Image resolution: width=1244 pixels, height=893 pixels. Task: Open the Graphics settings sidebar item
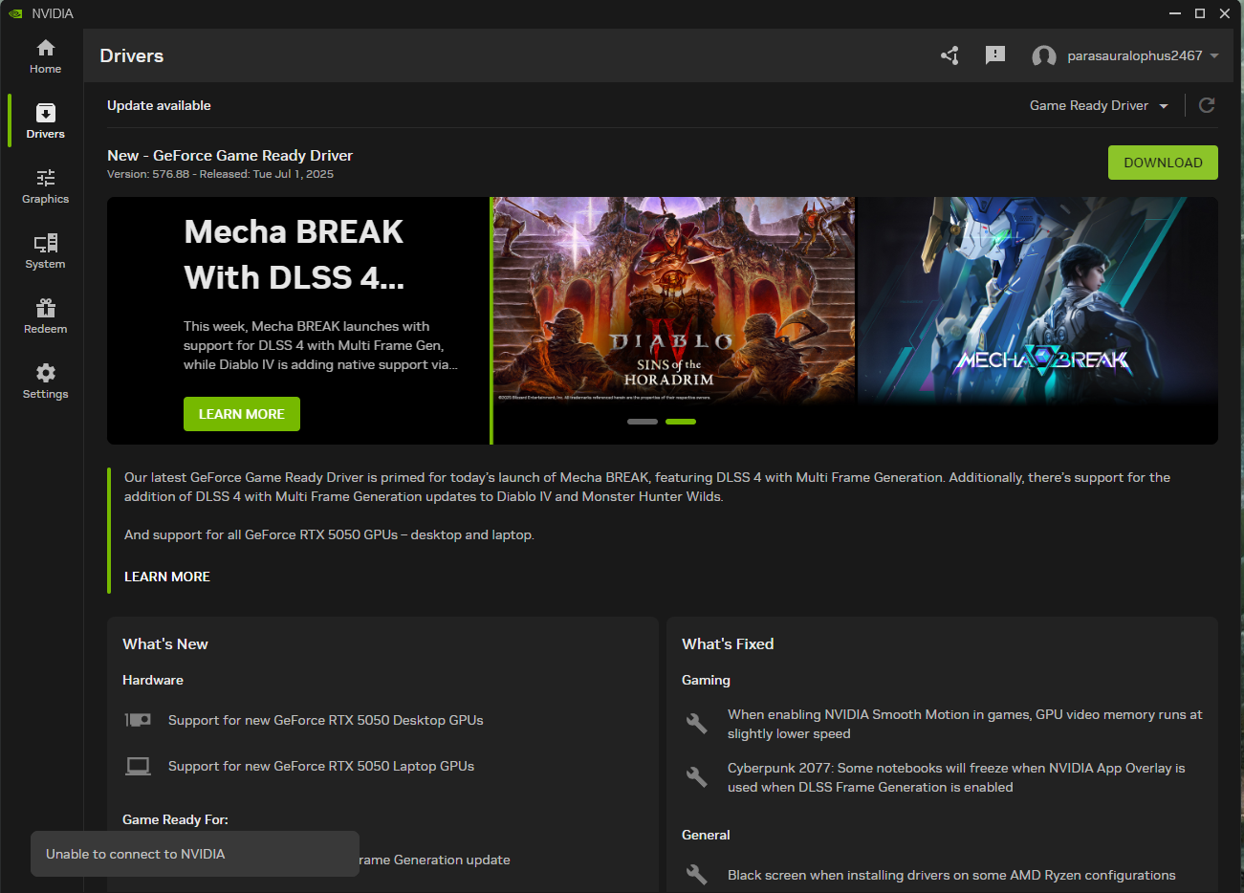click(x=45, y=186)
